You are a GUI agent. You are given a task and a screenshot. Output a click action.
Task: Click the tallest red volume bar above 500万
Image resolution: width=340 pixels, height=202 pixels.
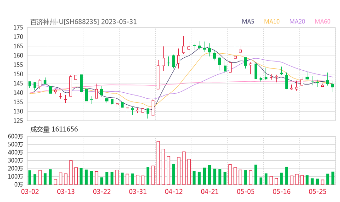click(x=158, y=163)
